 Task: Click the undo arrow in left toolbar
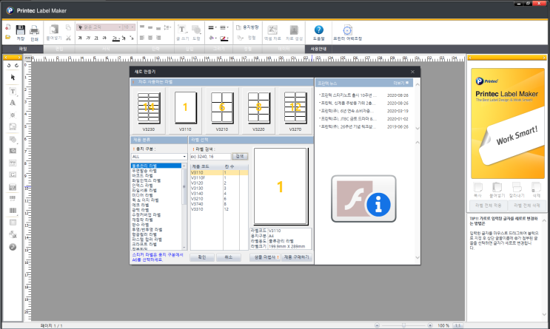tap(9, 66)
